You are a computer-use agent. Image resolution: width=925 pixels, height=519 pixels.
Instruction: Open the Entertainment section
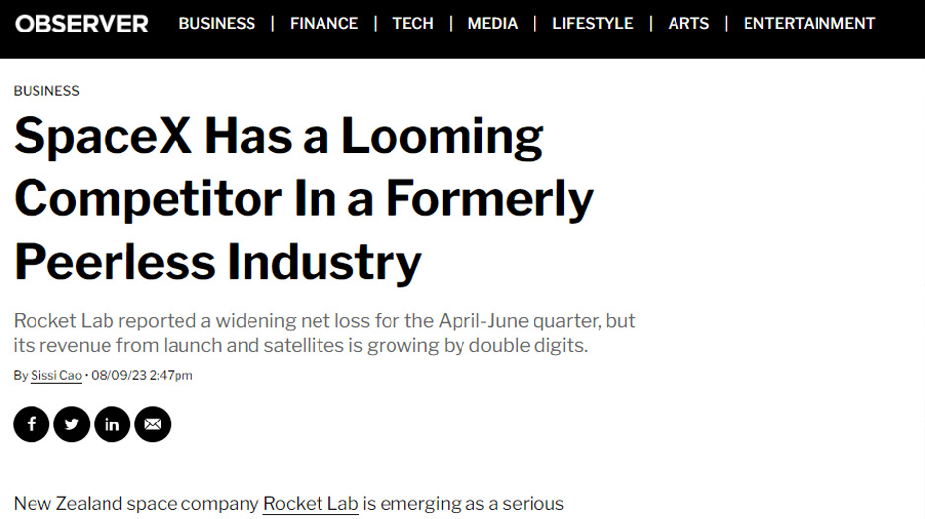click(x=809, y=23)
